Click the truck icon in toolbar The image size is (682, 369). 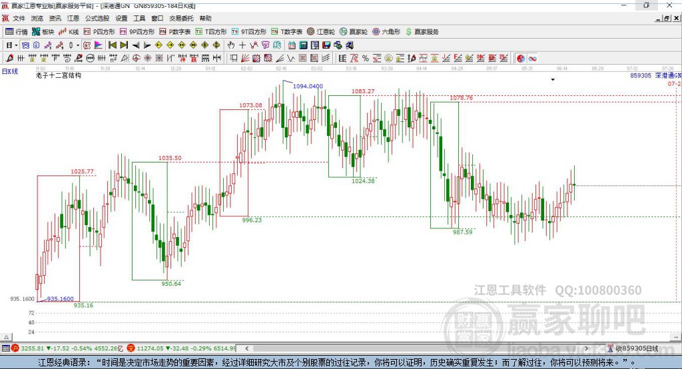coord(349,45)
